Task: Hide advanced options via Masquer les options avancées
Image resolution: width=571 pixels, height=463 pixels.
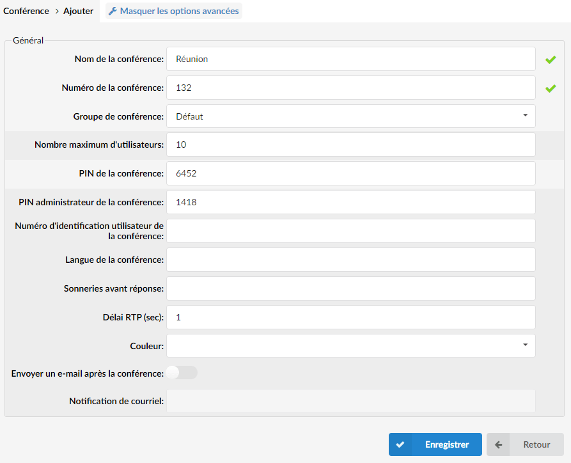Action: coord(174,11)
